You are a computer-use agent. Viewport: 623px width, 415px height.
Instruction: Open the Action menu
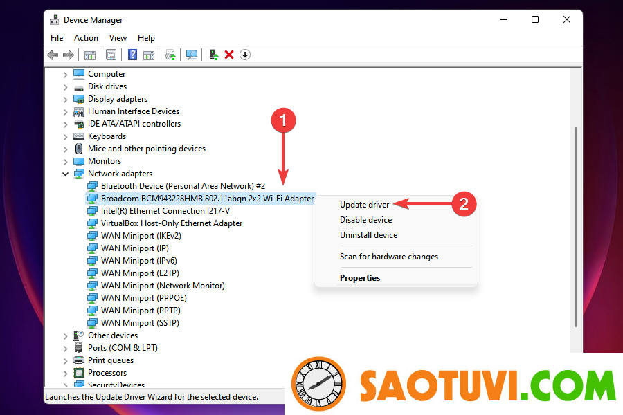point(86,38)
